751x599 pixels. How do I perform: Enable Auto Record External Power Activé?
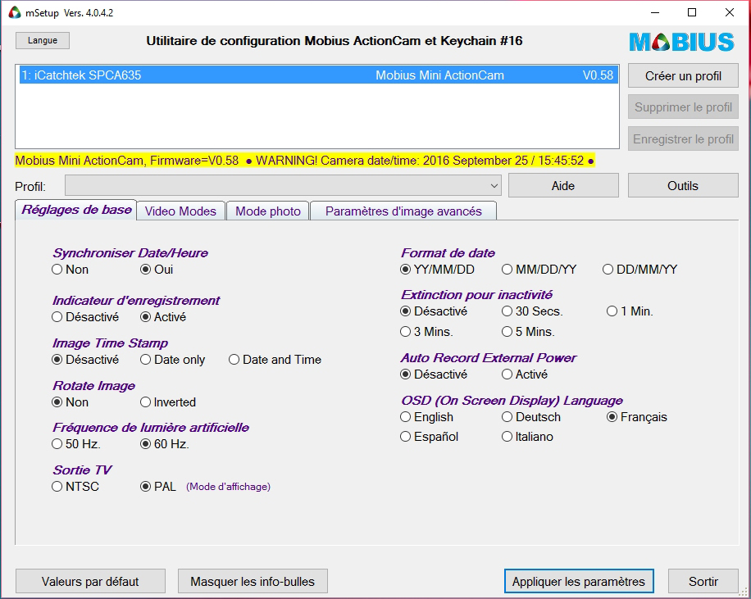pos(525,374)
